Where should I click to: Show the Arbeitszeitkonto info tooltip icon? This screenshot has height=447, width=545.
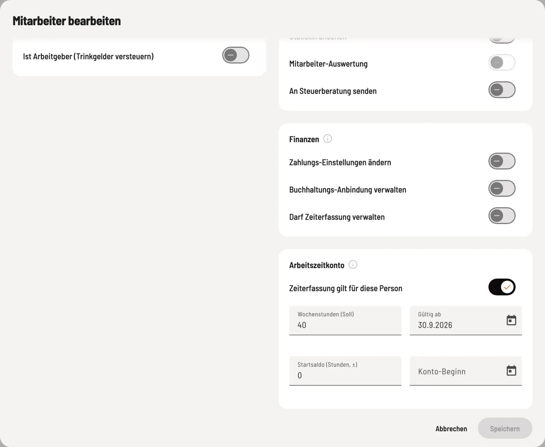353,265
